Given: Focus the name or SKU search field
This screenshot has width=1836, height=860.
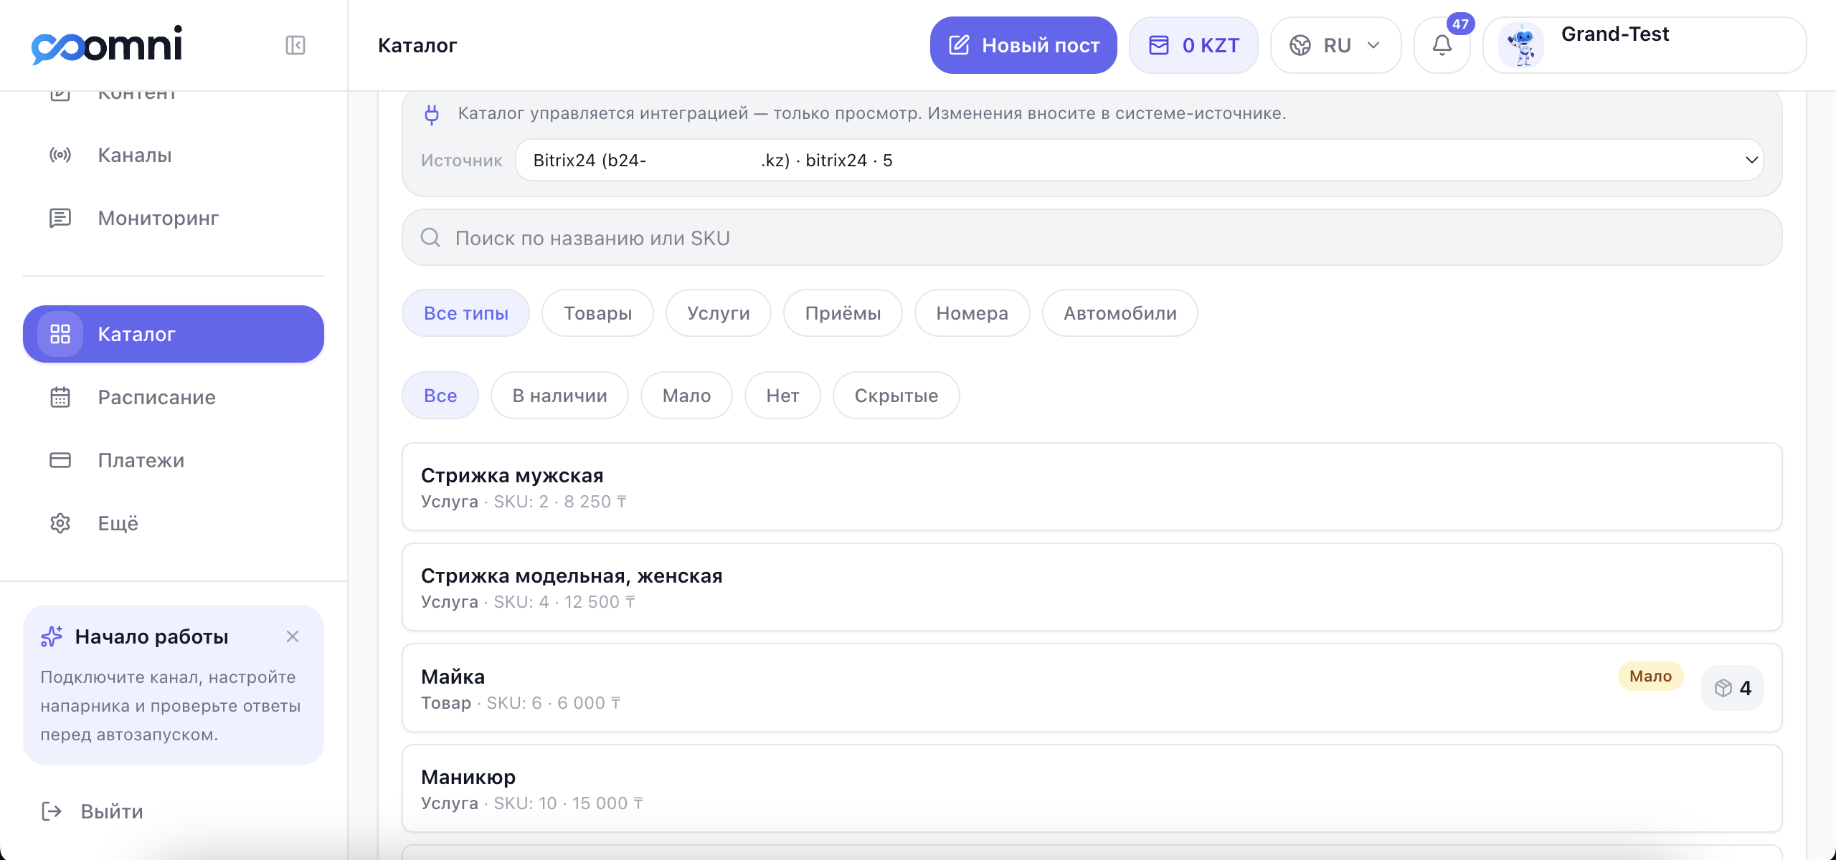Looking at the screenshot, I should [x=1092, y=237].
